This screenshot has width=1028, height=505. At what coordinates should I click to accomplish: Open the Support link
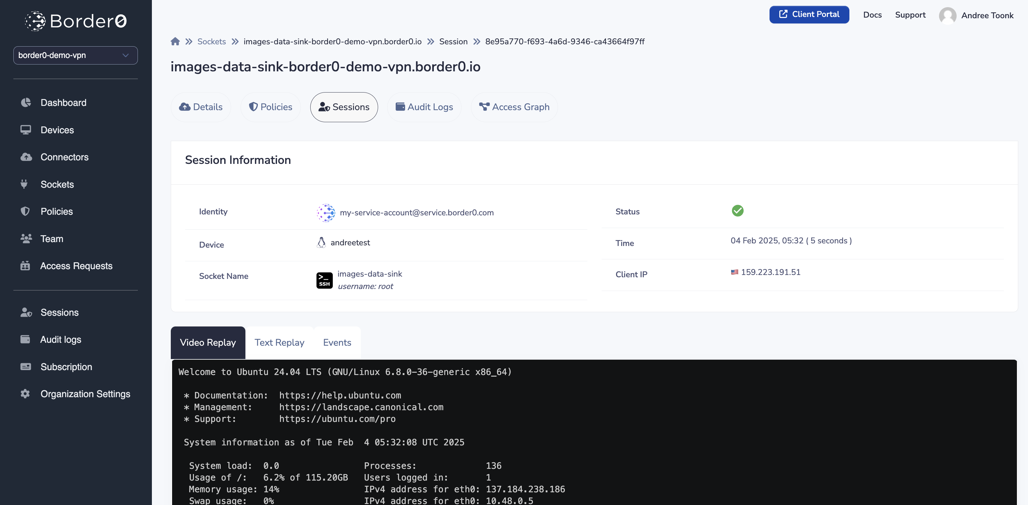[x=910, y=15]
